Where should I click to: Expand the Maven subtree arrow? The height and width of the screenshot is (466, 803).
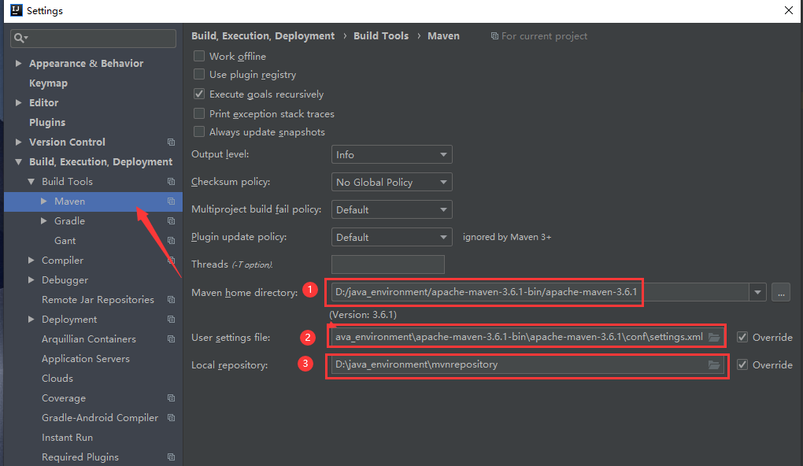[44, 202]
